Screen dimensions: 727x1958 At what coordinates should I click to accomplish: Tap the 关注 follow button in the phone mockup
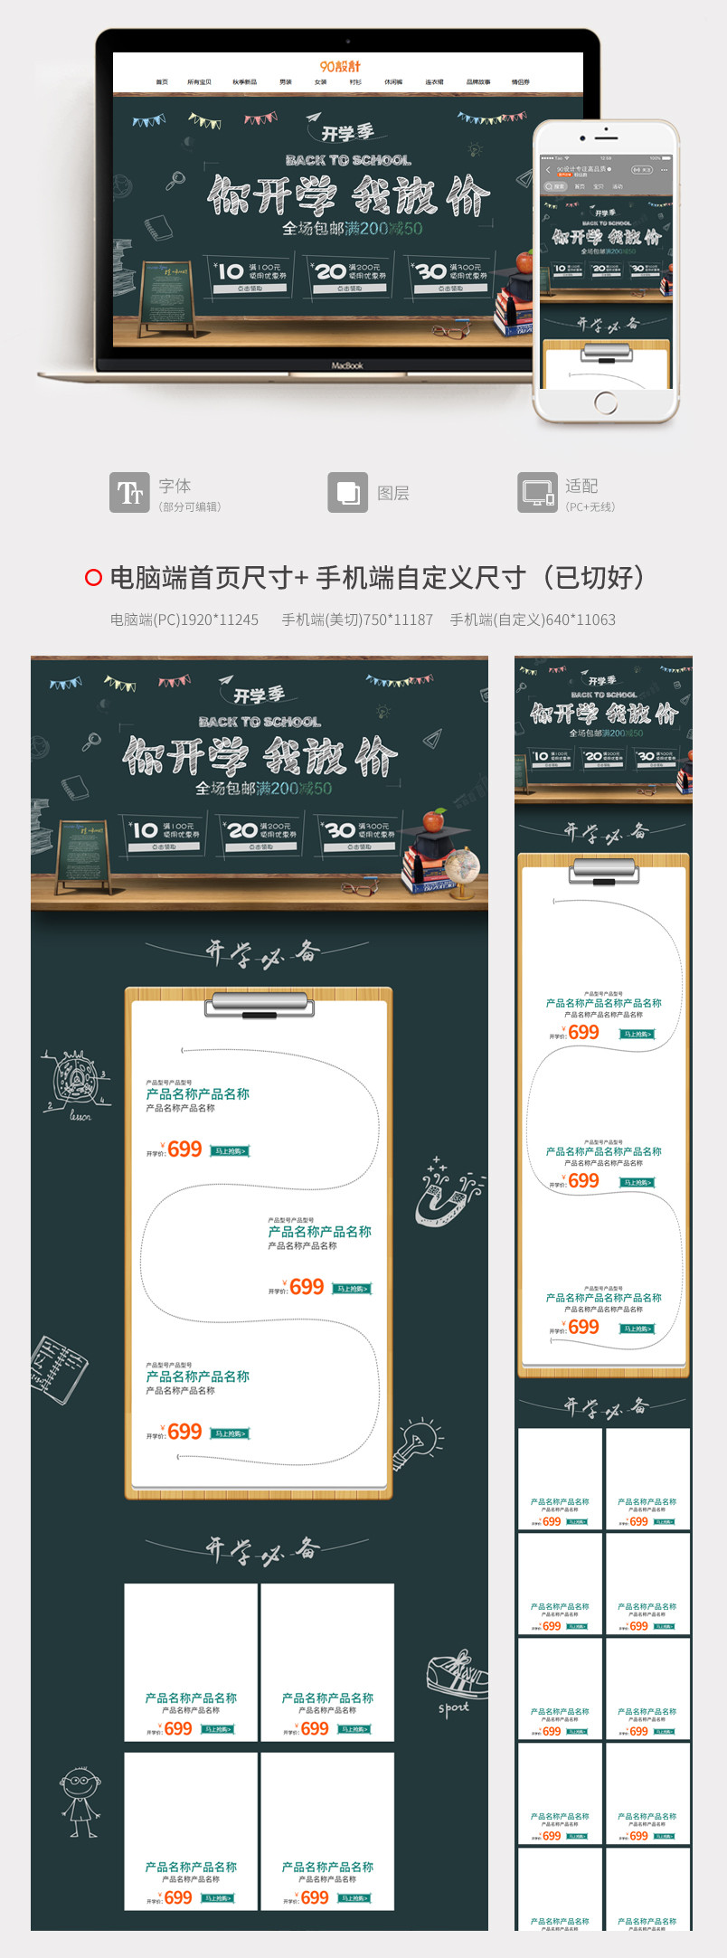tap(640, 170)
